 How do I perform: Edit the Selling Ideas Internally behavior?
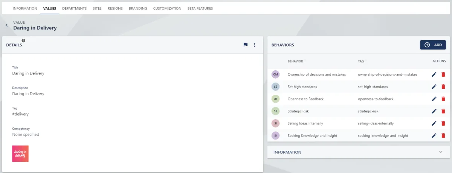click(x=434, y=123)
